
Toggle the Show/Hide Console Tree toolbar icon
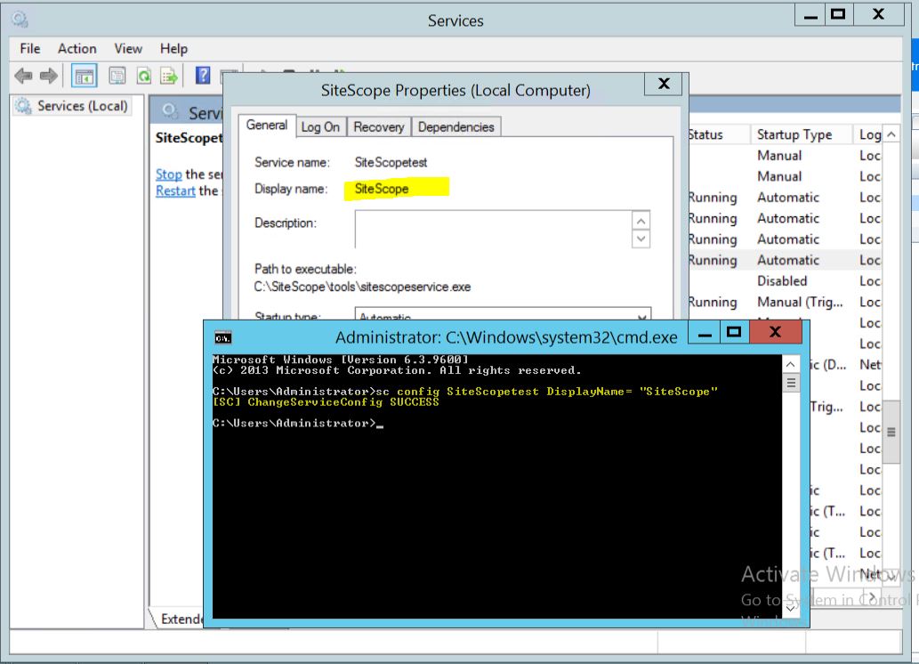pyautogui.click(x=85, y=77)
